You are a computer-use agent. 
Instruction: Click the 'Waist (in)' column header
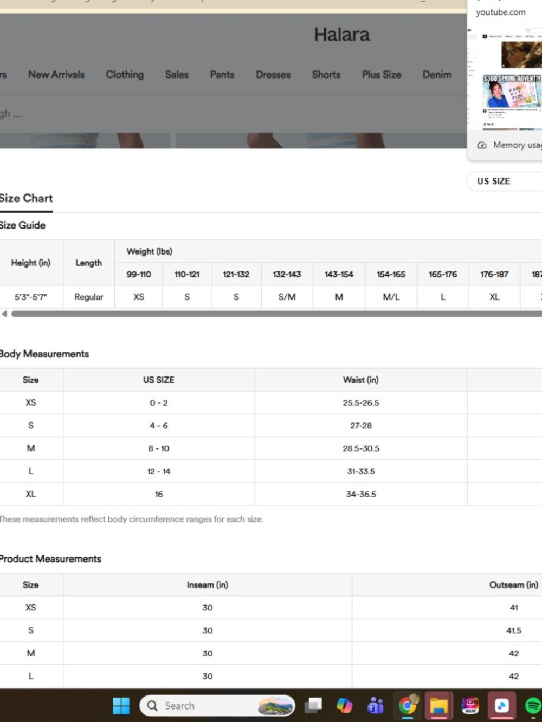point(361,380)
